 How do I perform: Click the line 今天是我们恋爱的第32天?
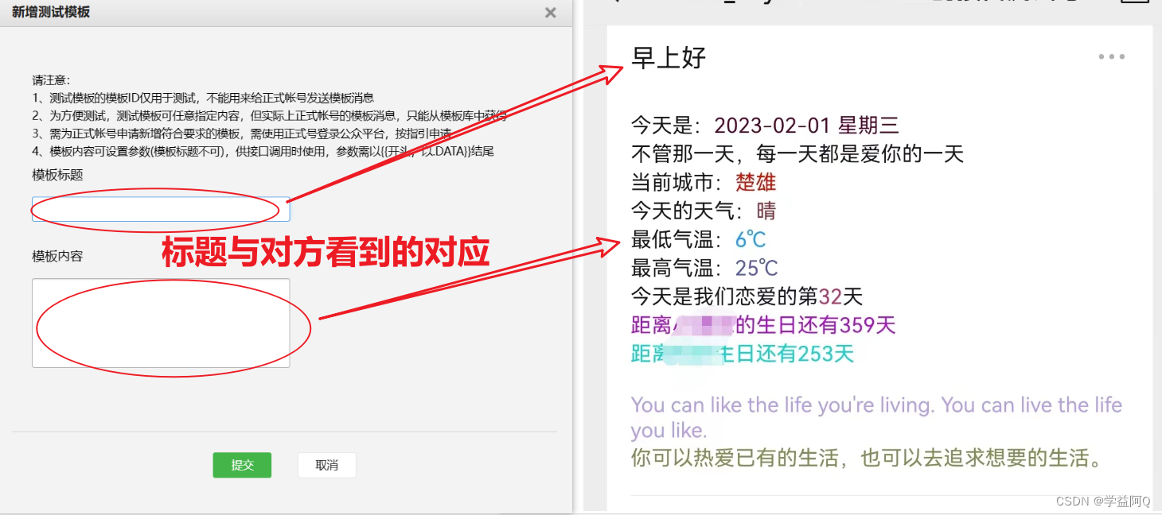747,296
